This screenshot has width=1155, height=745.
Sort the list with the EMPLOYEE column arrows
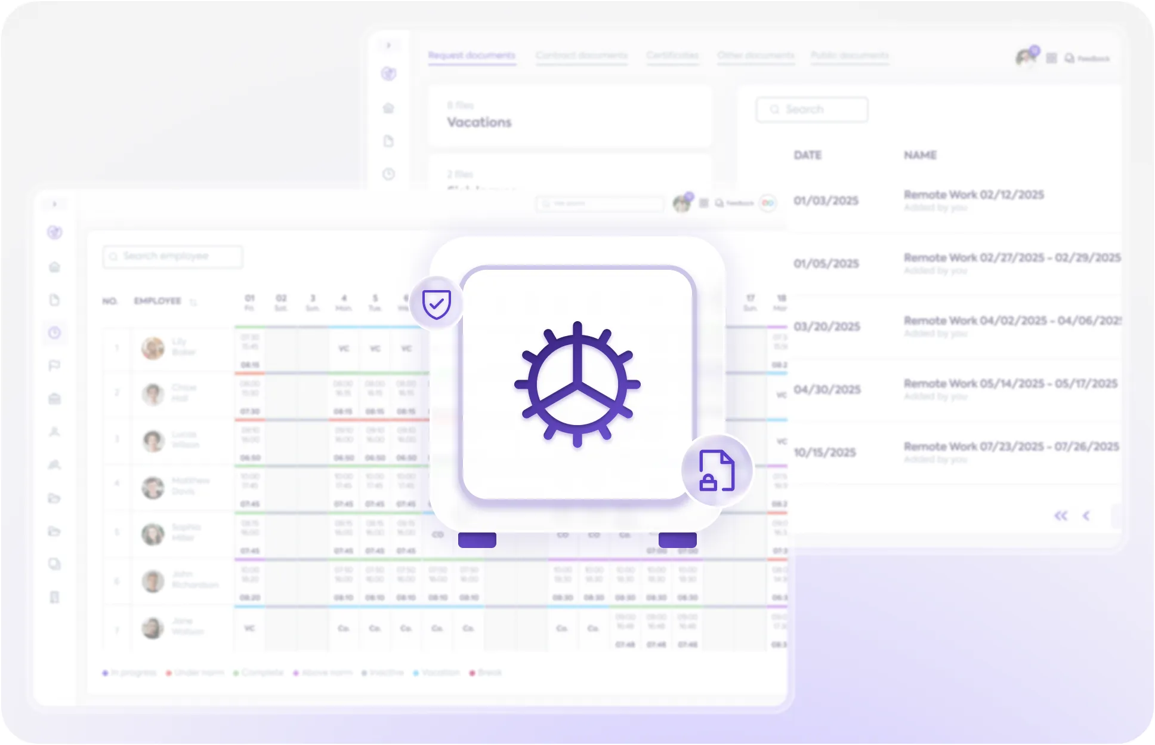point(193,302)
